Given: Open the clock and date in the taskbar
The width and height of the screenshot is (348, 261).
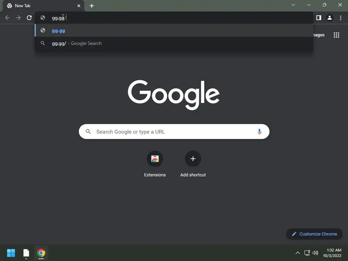Looking at the screenshot, I should [x=332, y=253].
